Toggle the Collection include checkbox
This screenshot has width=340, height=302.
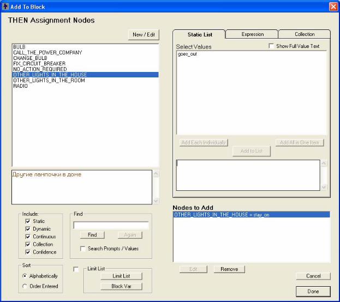(x=28, y=244)
